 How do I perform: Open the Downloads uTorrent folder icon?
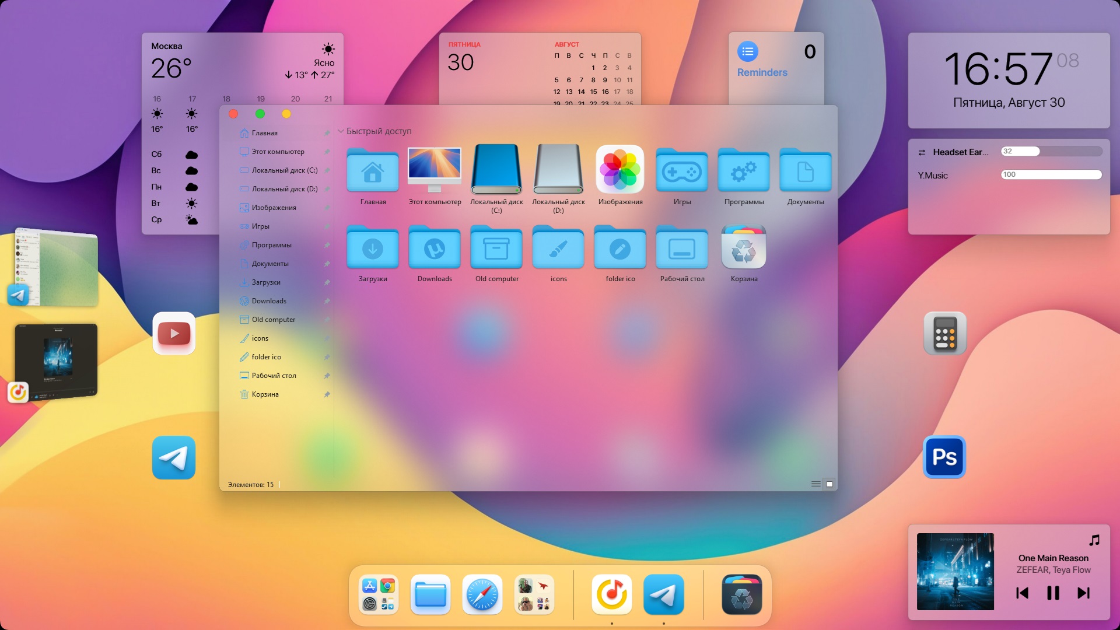pos(435,247)
